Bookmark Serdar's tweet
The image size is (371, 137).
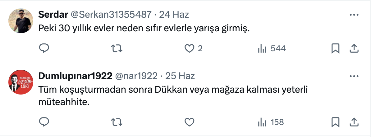click(335, 48)
